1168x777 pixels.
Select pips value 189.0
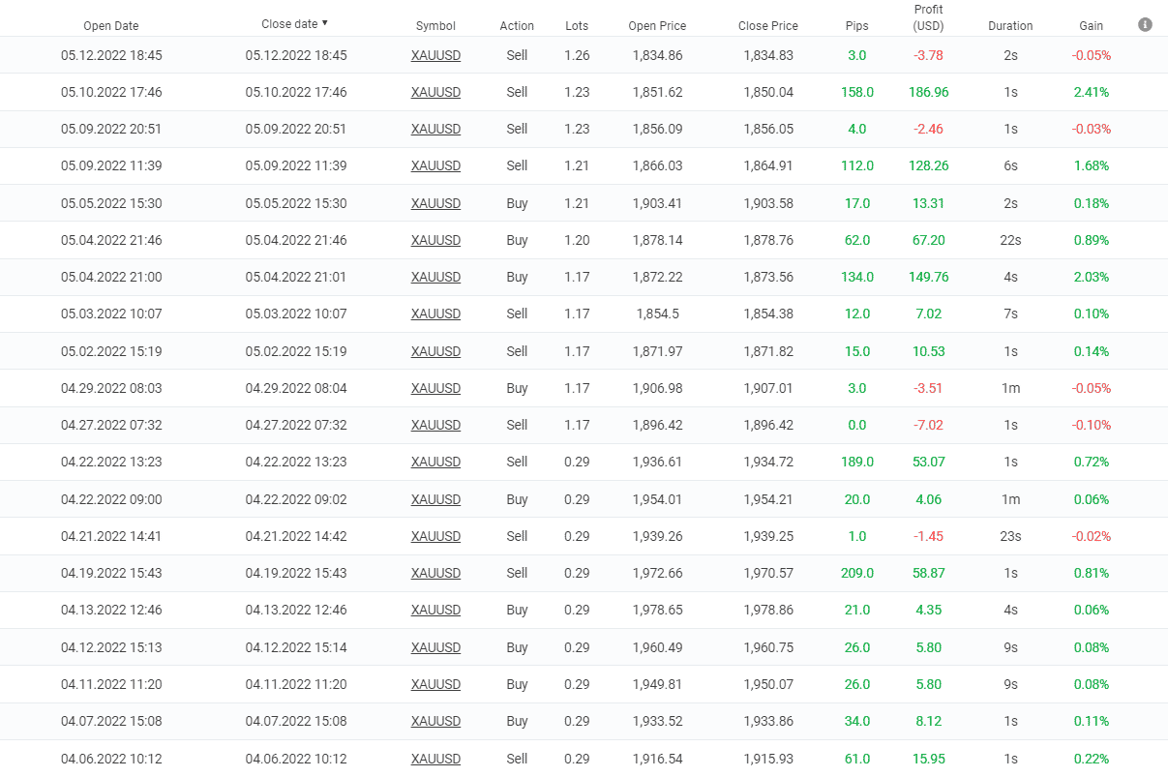pyautogui.click(x=857, y=462)
